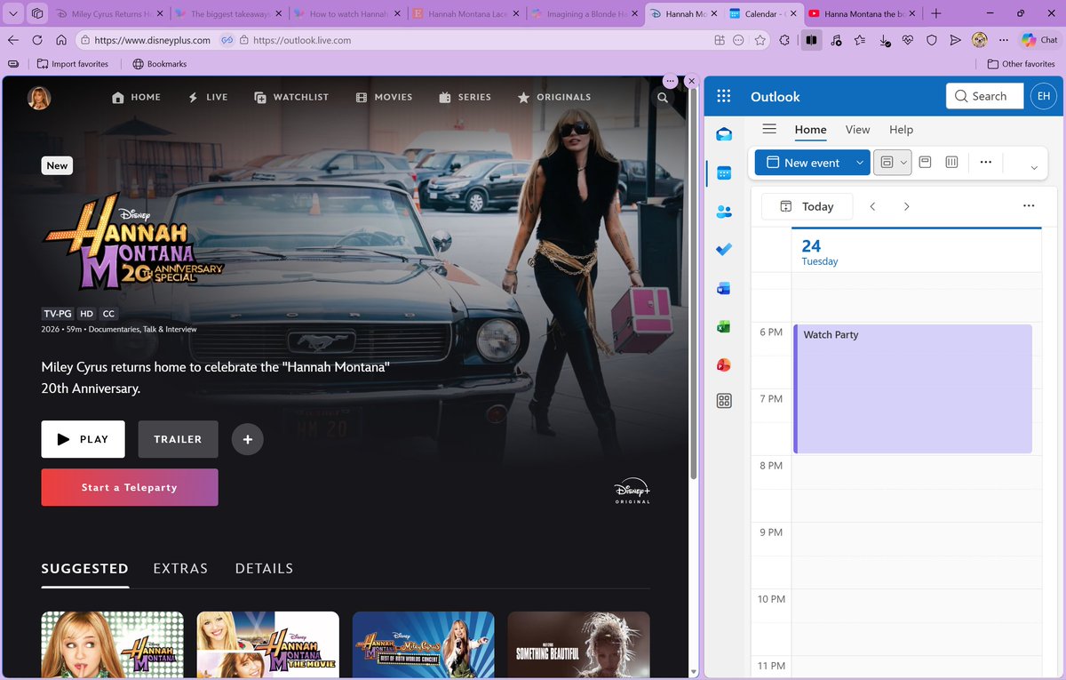1066x680 pixels.
Task: Open Disney+ WATCHLIST menu
Action: click(x=291, y=97)
